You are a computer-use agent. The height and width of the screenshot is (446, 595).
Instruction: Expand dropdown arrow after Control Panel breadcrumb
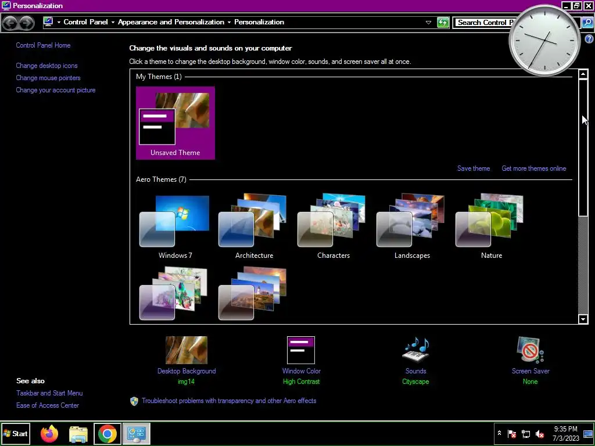coord(113,23)
